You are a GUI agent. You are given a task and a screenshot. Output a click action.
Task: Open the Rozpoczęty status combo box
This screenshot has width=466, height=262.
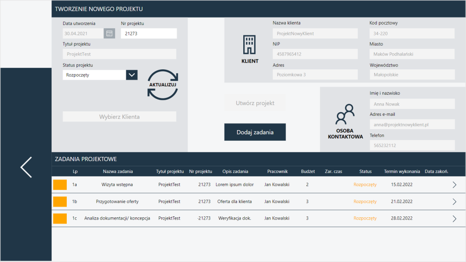tap(94, 75)
